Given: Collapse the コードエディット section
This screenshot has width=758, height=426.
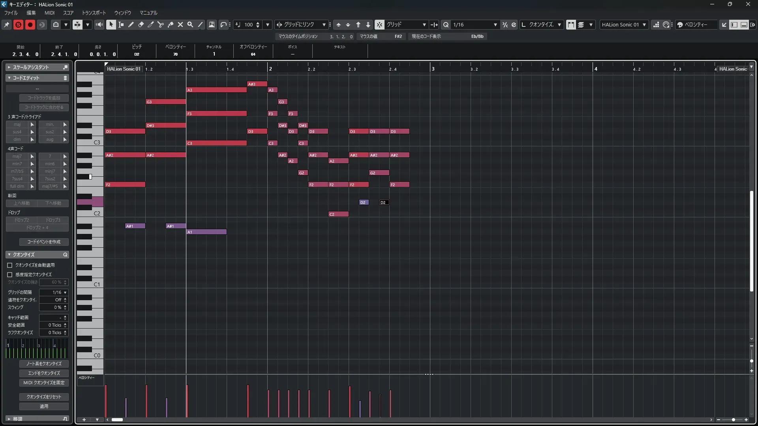Looking at the screenshot, I should click(9, 78).
